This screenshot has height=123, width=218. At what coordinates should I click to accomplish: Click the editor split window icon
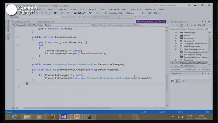pyautogui.click(x=167, y=28)
